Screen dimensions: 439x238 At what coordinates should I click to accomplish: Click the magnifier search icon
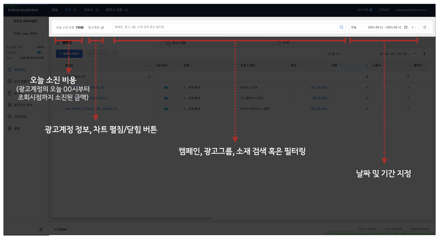tap(341, 27)
